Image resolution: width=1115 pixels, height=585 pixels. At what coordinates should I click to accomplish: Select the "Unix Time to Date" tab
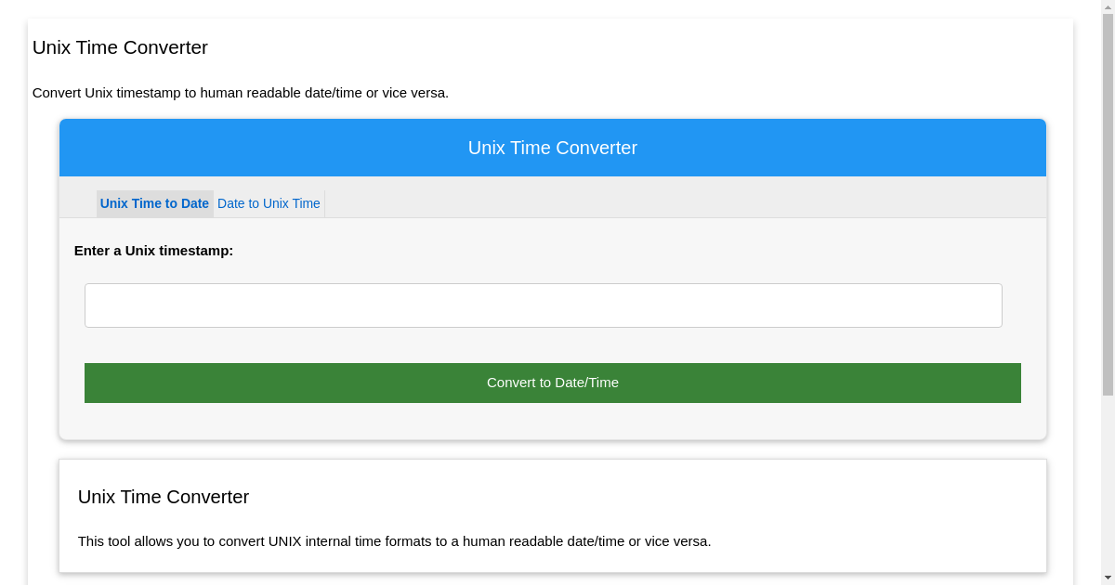pyautogui.click(x=154, y=203)
